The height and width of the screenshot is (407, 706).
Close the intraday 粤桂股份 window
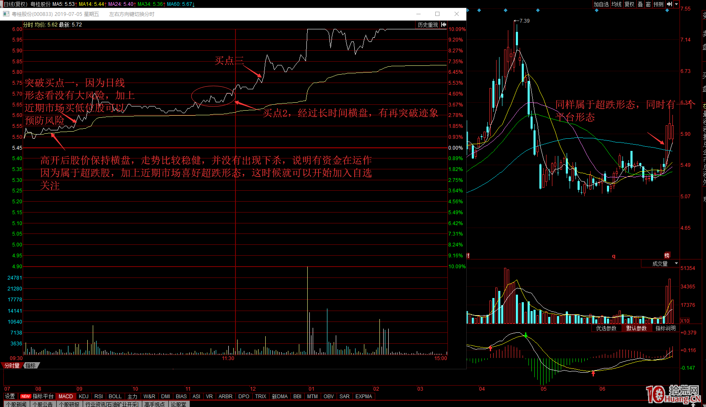point(457,14)
